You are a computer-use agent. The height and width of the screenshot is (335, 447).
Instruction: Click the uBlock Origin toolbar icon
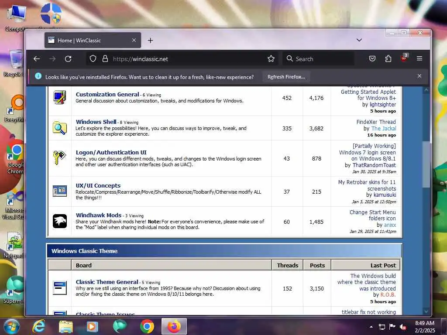pos(404,58)
